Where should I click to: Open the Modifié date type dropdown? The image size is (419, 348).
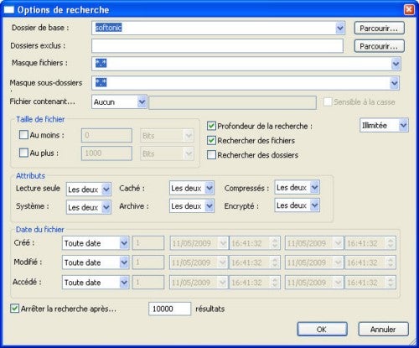(x=124, y=262)
